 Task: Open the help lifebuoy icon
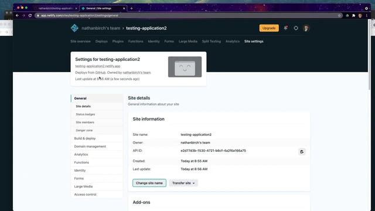pos(296,28)
